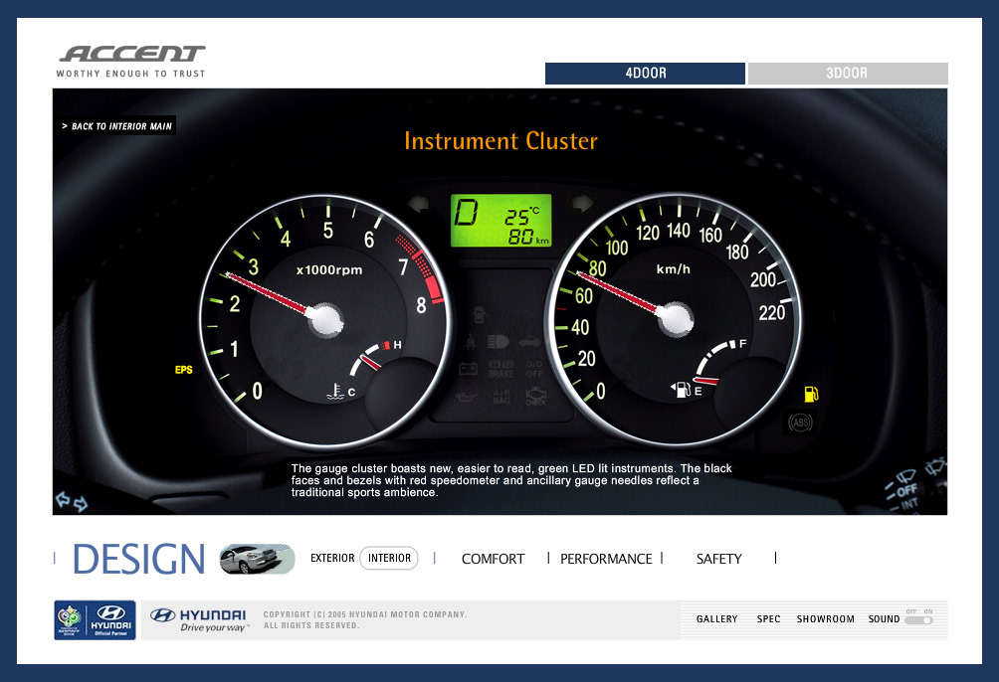Click the door ajar indicator
The image size is (999, 682).
pos(479,314)
